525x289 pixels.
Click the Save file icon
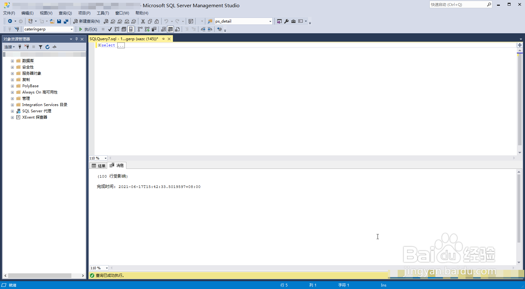[x=59, y=21]
